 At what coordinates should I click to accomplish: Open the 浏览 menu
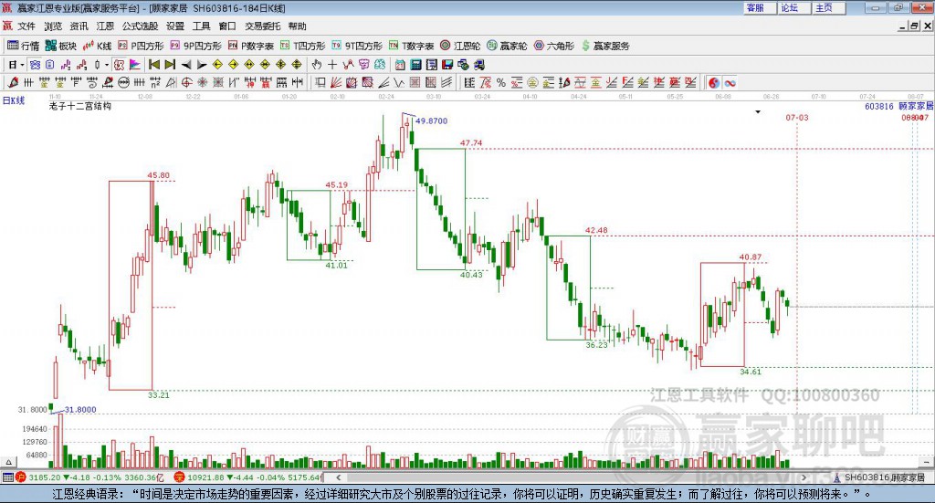coord(52,26)
